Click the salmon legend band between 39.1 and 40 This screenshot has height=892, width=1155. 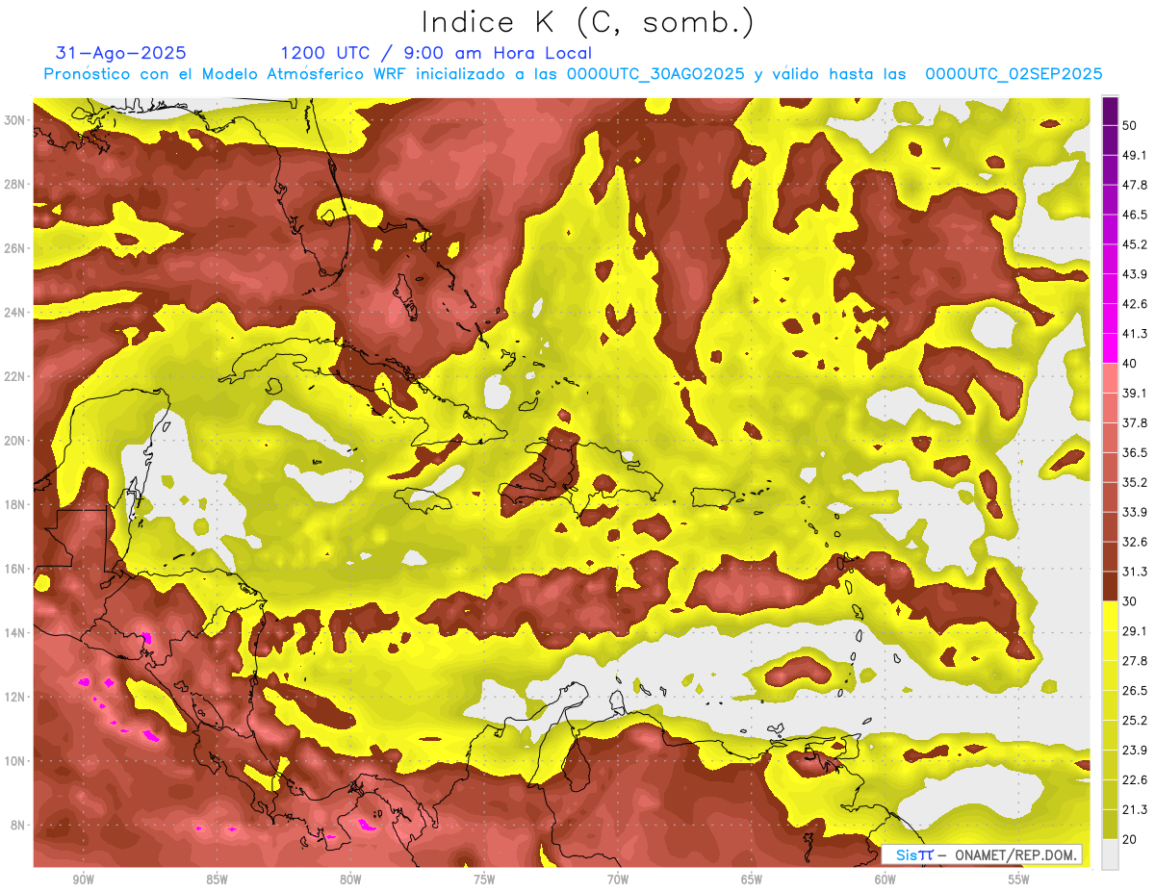click(1110, 378)
